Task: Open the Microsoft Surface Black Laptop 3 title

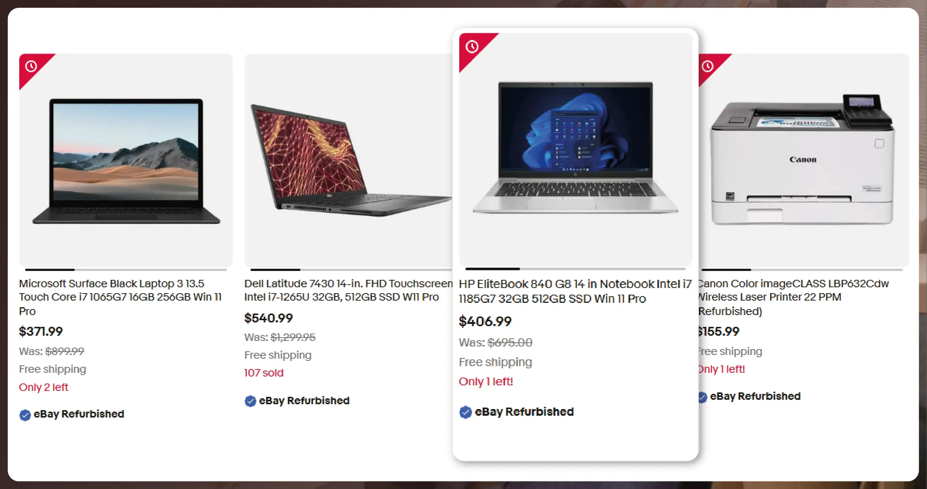Action: [x=120, y=297]
